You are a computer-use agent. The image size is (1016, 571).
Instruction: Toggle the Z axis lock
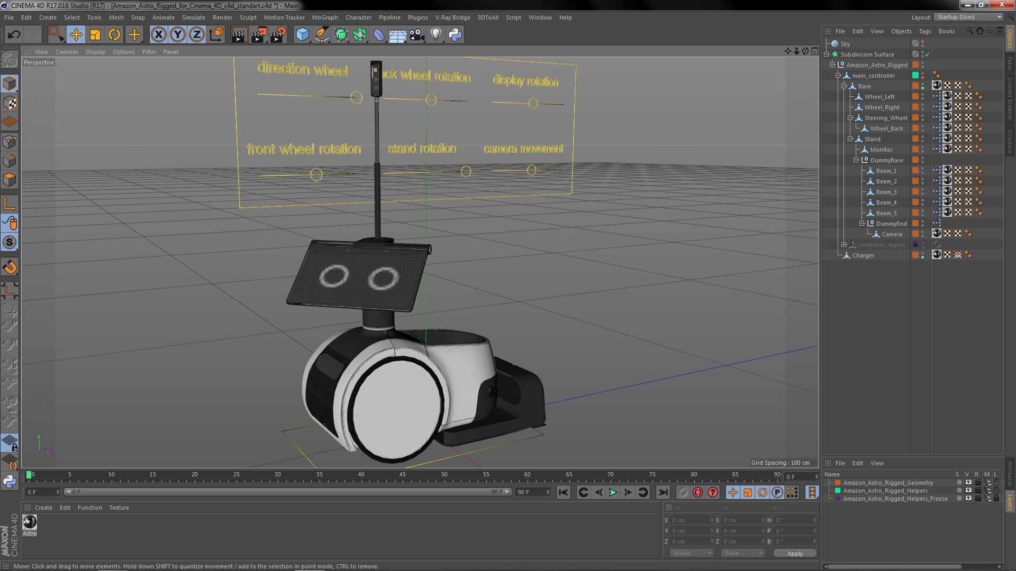tap(197, 35)
